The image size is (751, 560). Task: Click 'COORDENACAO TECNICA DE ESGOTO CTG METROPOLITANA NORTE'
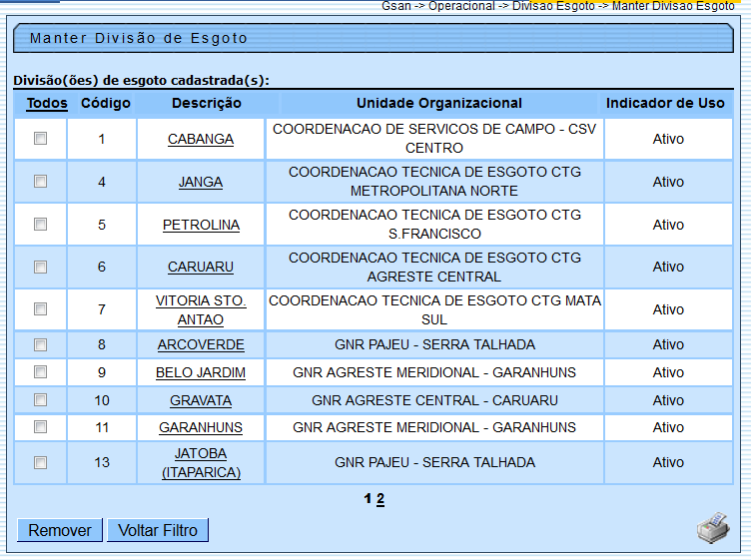pos(434,182)
